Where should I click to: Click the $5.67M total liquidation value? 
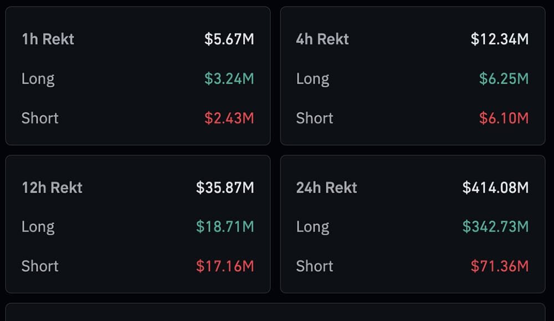(x=229, y=39)
